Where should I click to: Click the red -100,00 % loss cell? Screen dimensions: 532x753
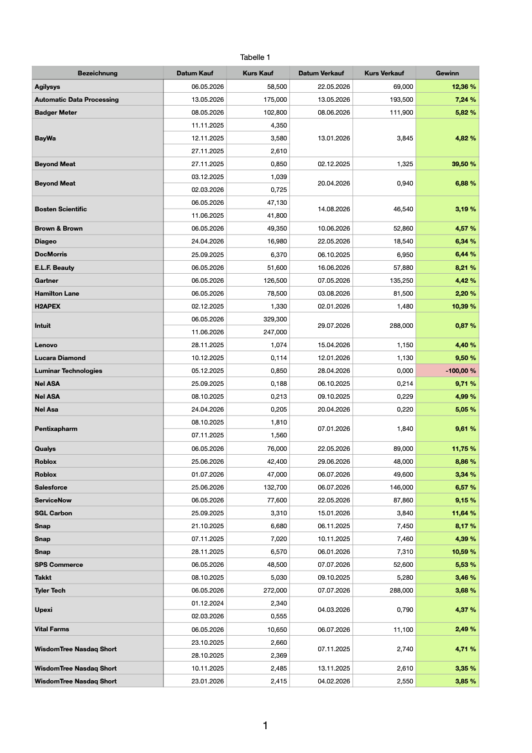pos(447,371)
